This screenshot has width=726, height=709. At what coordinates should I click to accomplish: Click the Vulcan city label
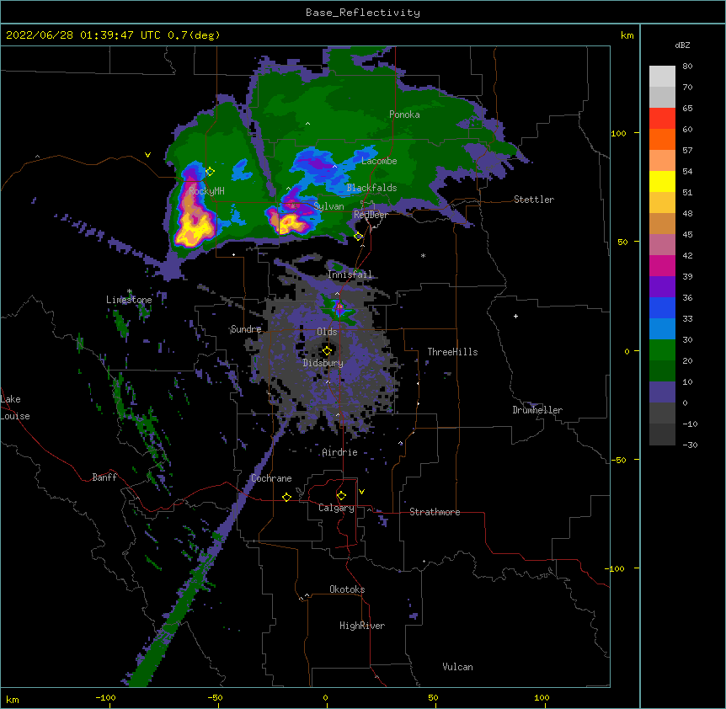457,667
